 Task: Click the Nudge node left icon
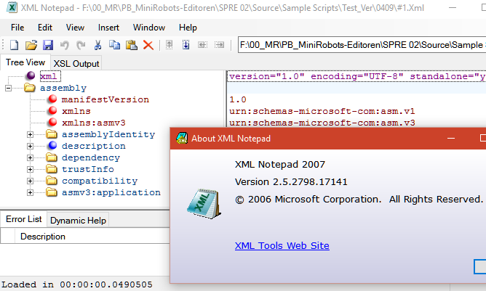[203, 45]
